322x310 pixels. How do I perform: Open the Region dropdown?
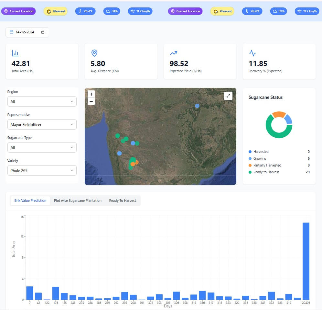42,101
